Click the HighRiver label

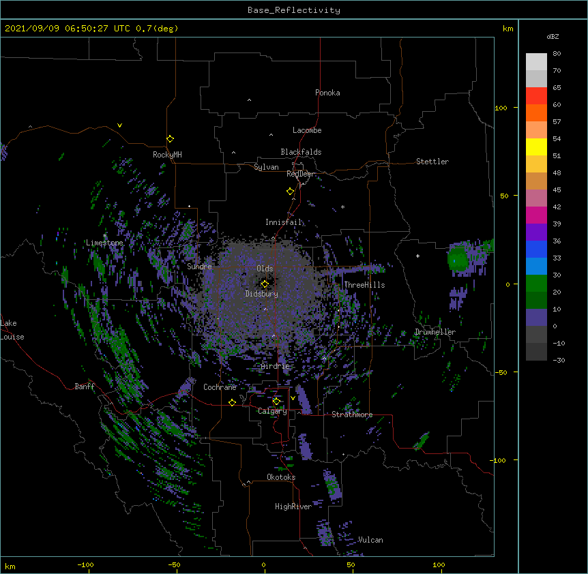[x=293, y=507]
